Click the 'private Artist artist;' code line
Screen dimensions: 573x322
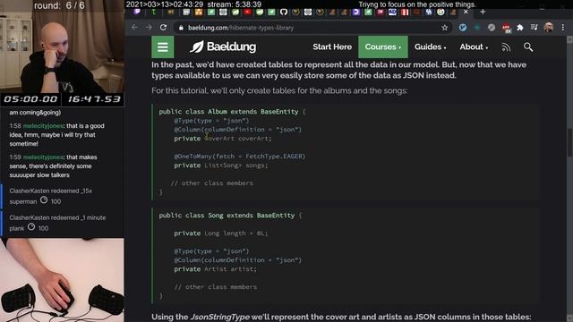click(215, 269)
